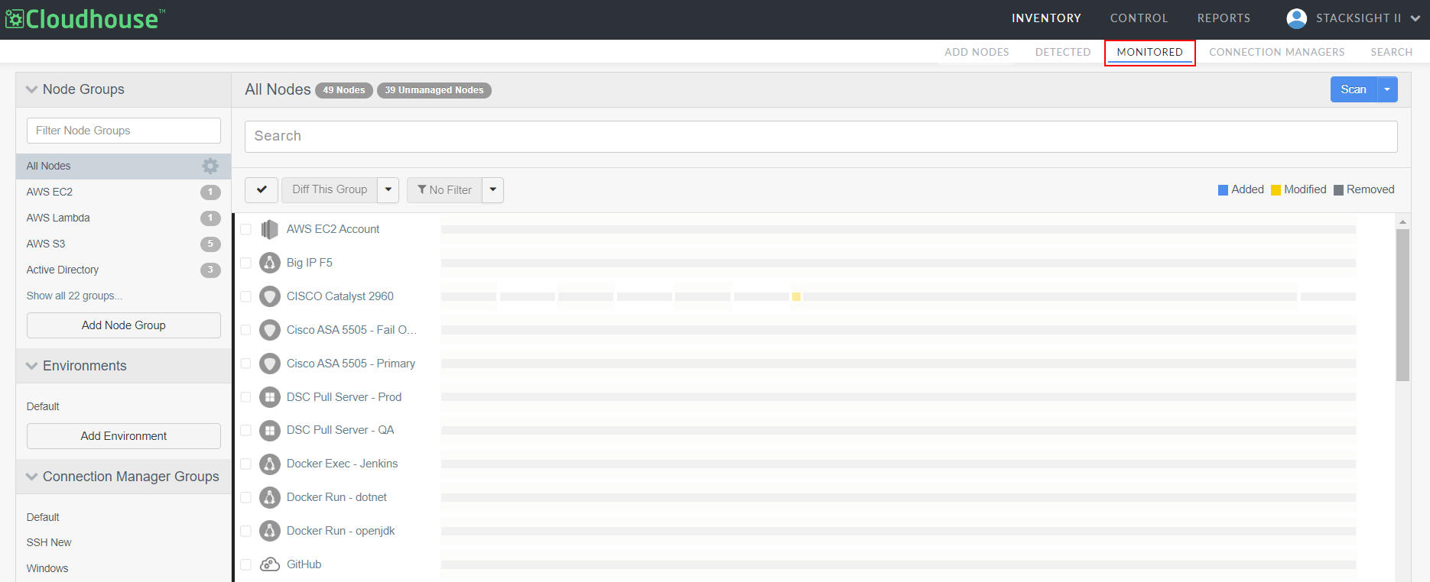Click the Big IP F5 node icon
Image resolution: width=1430 pixels, height=582 pixels.
coord(269,263)
